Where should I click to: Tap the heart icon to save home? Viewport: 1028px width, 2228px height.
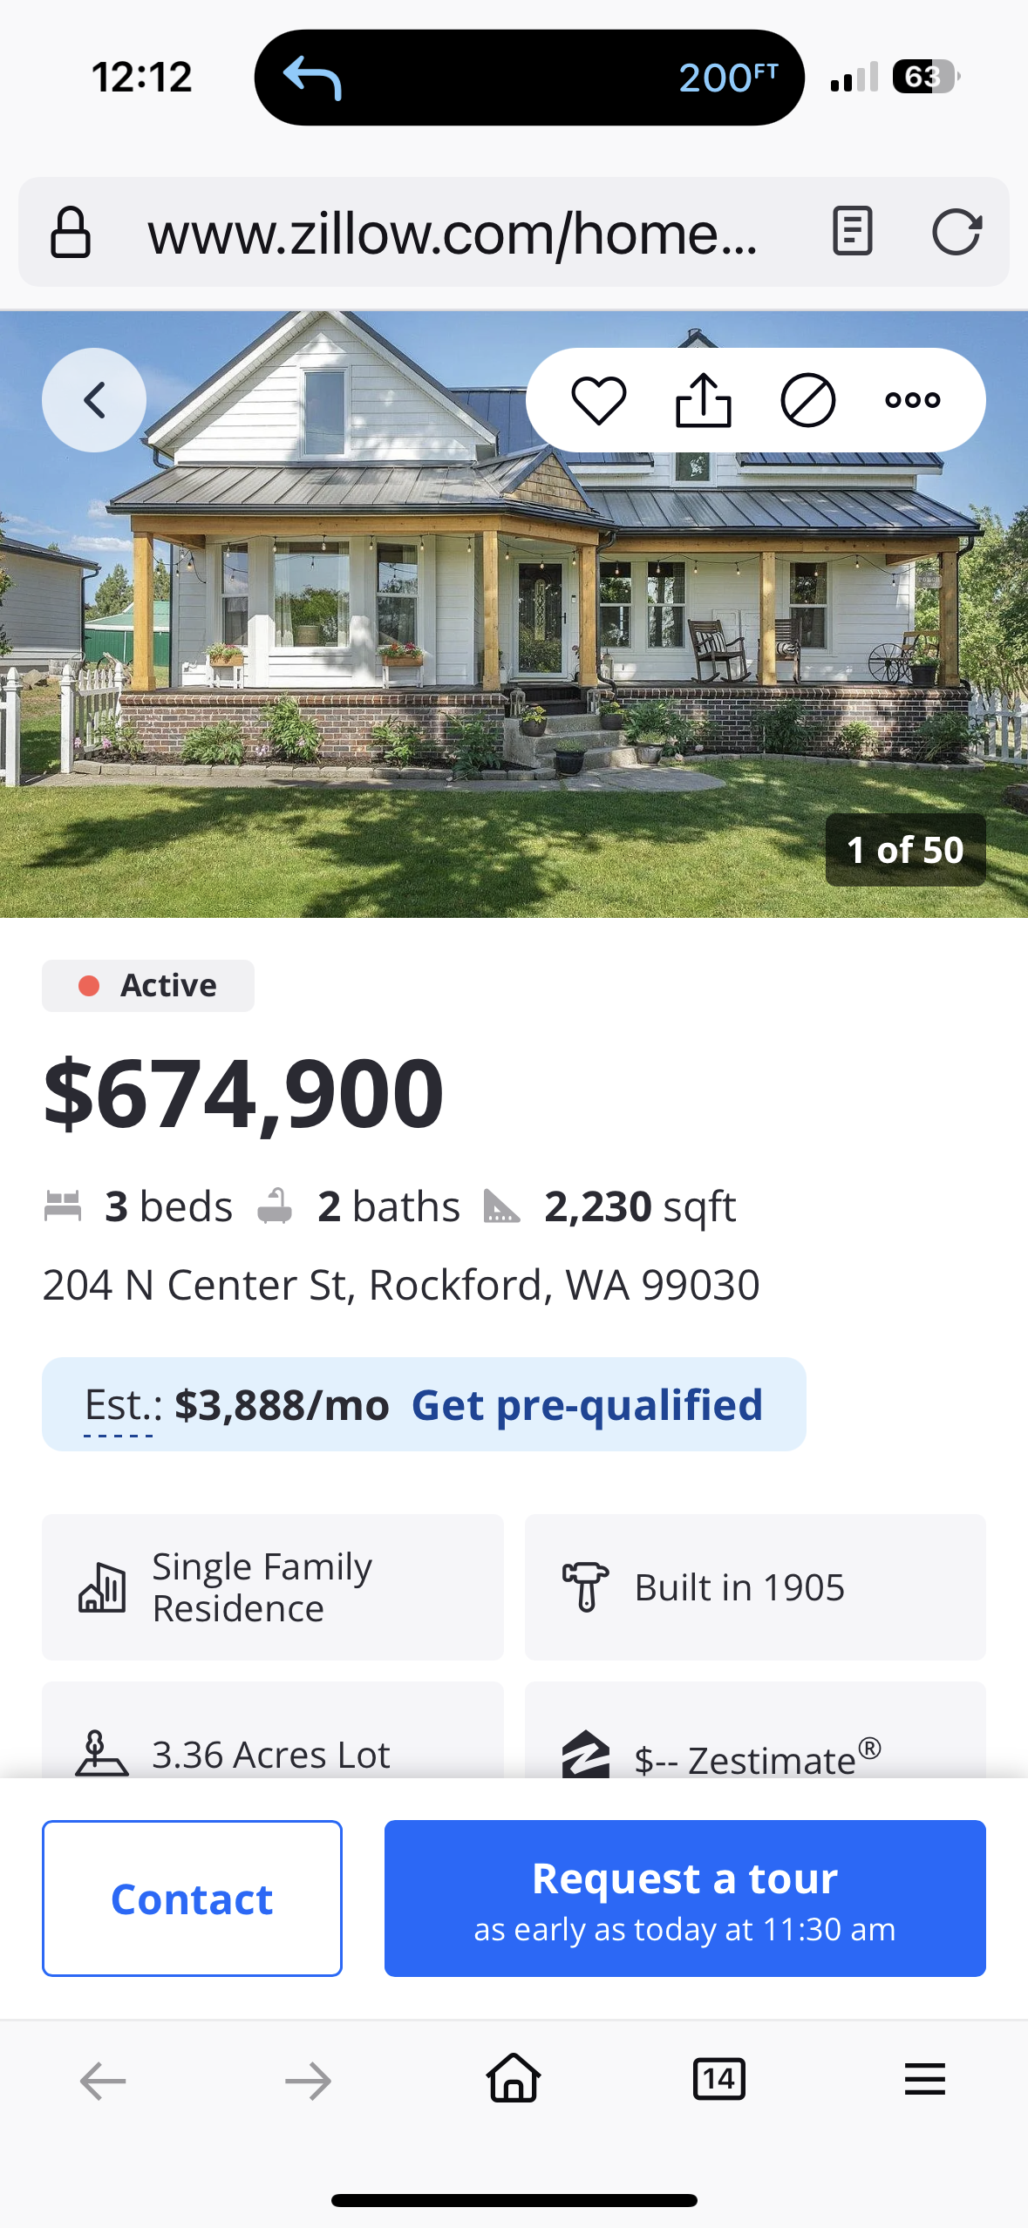click(x=598, y=400)
